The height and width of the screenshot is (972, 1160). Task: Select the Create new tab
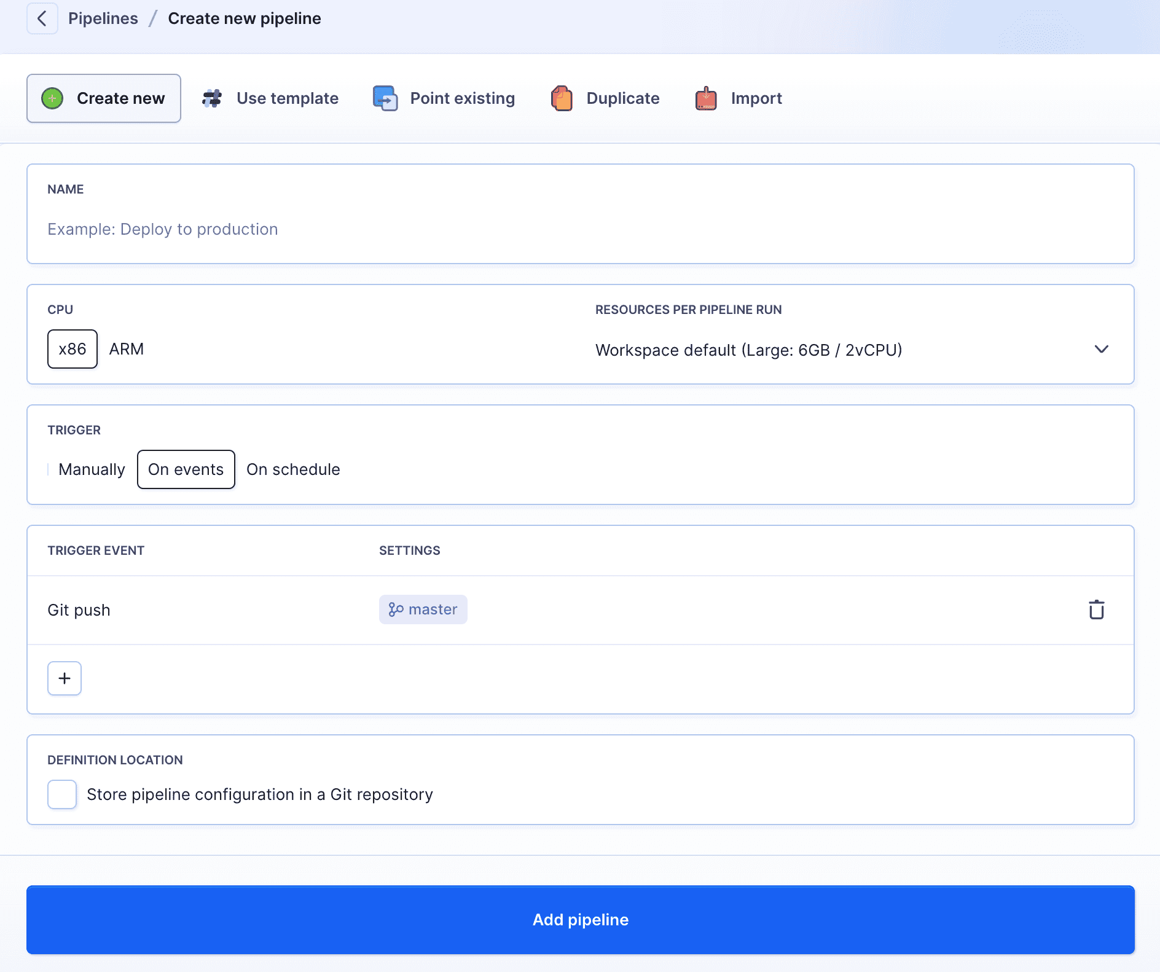point(104,98)
